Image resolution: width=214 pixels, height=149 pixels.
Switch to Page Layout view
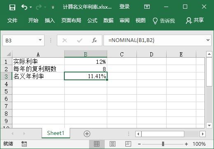pyautogui.click(x=113, y=144)
